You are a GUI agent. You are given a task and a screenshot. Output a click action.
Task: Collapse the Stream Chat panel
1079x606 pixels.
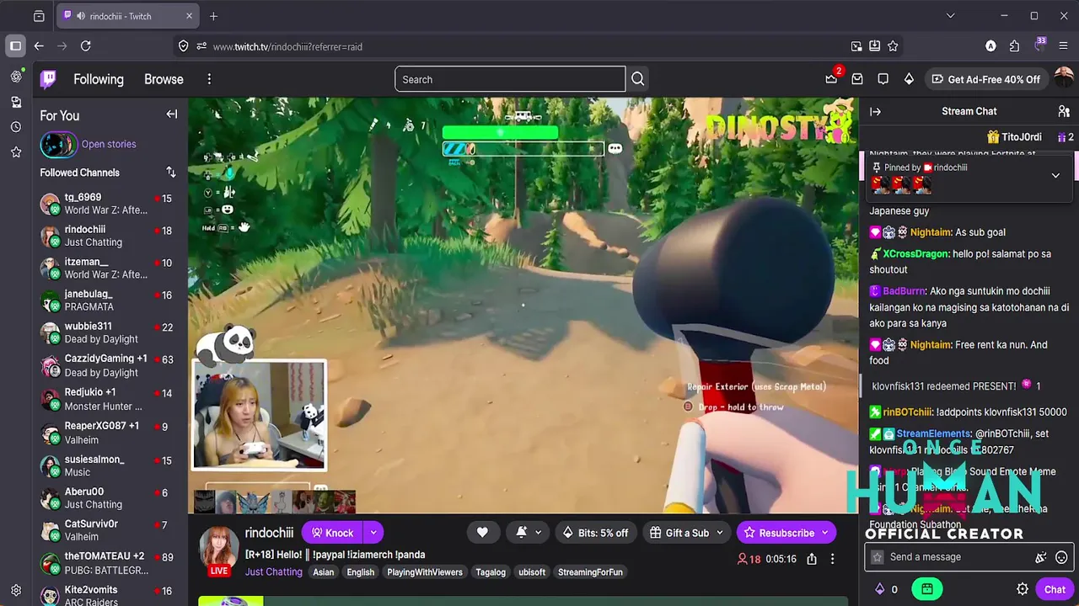click(875, 111)
